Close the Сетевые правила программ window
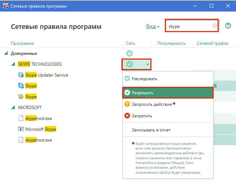 pos(228,6)
